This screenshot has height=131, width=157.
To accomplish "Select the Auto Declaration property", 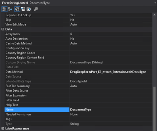I will click(x=17, y=39).
